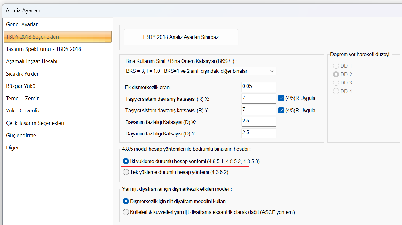Expand the BKS / I building class dropdown

(200, 71)
